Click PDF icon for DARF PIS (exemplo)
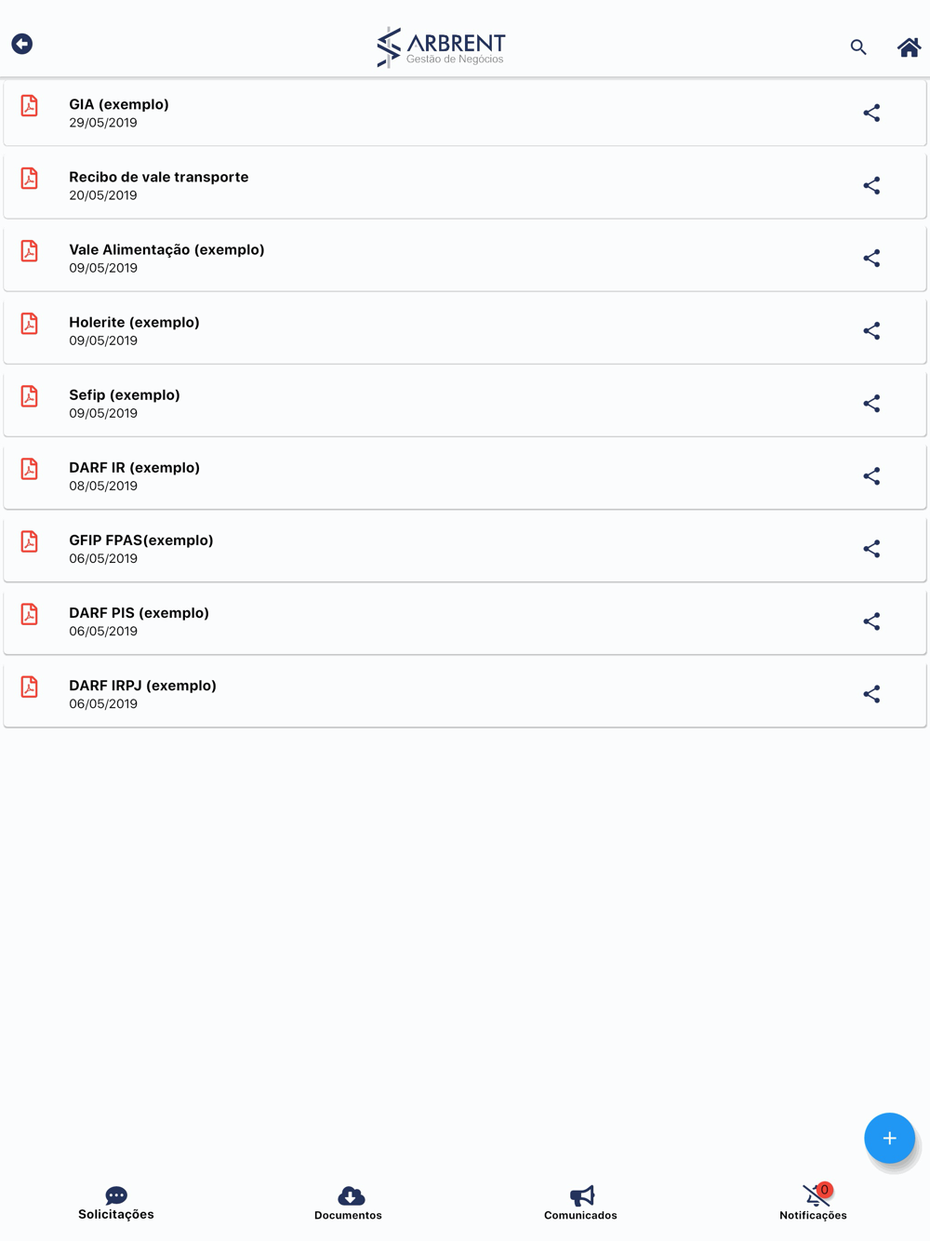 tap(30, 614)
